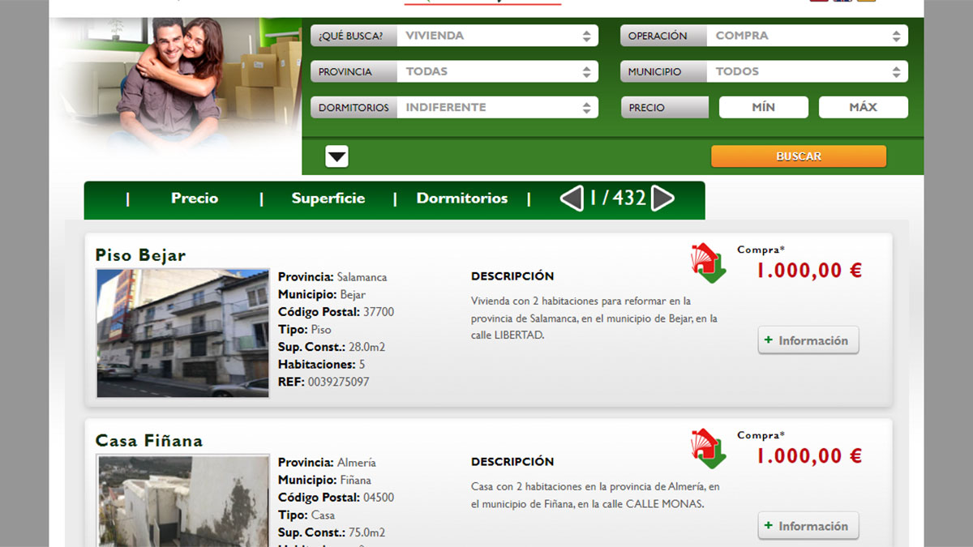Open the Municipio Todos dropdown

[x=807, y=71]
